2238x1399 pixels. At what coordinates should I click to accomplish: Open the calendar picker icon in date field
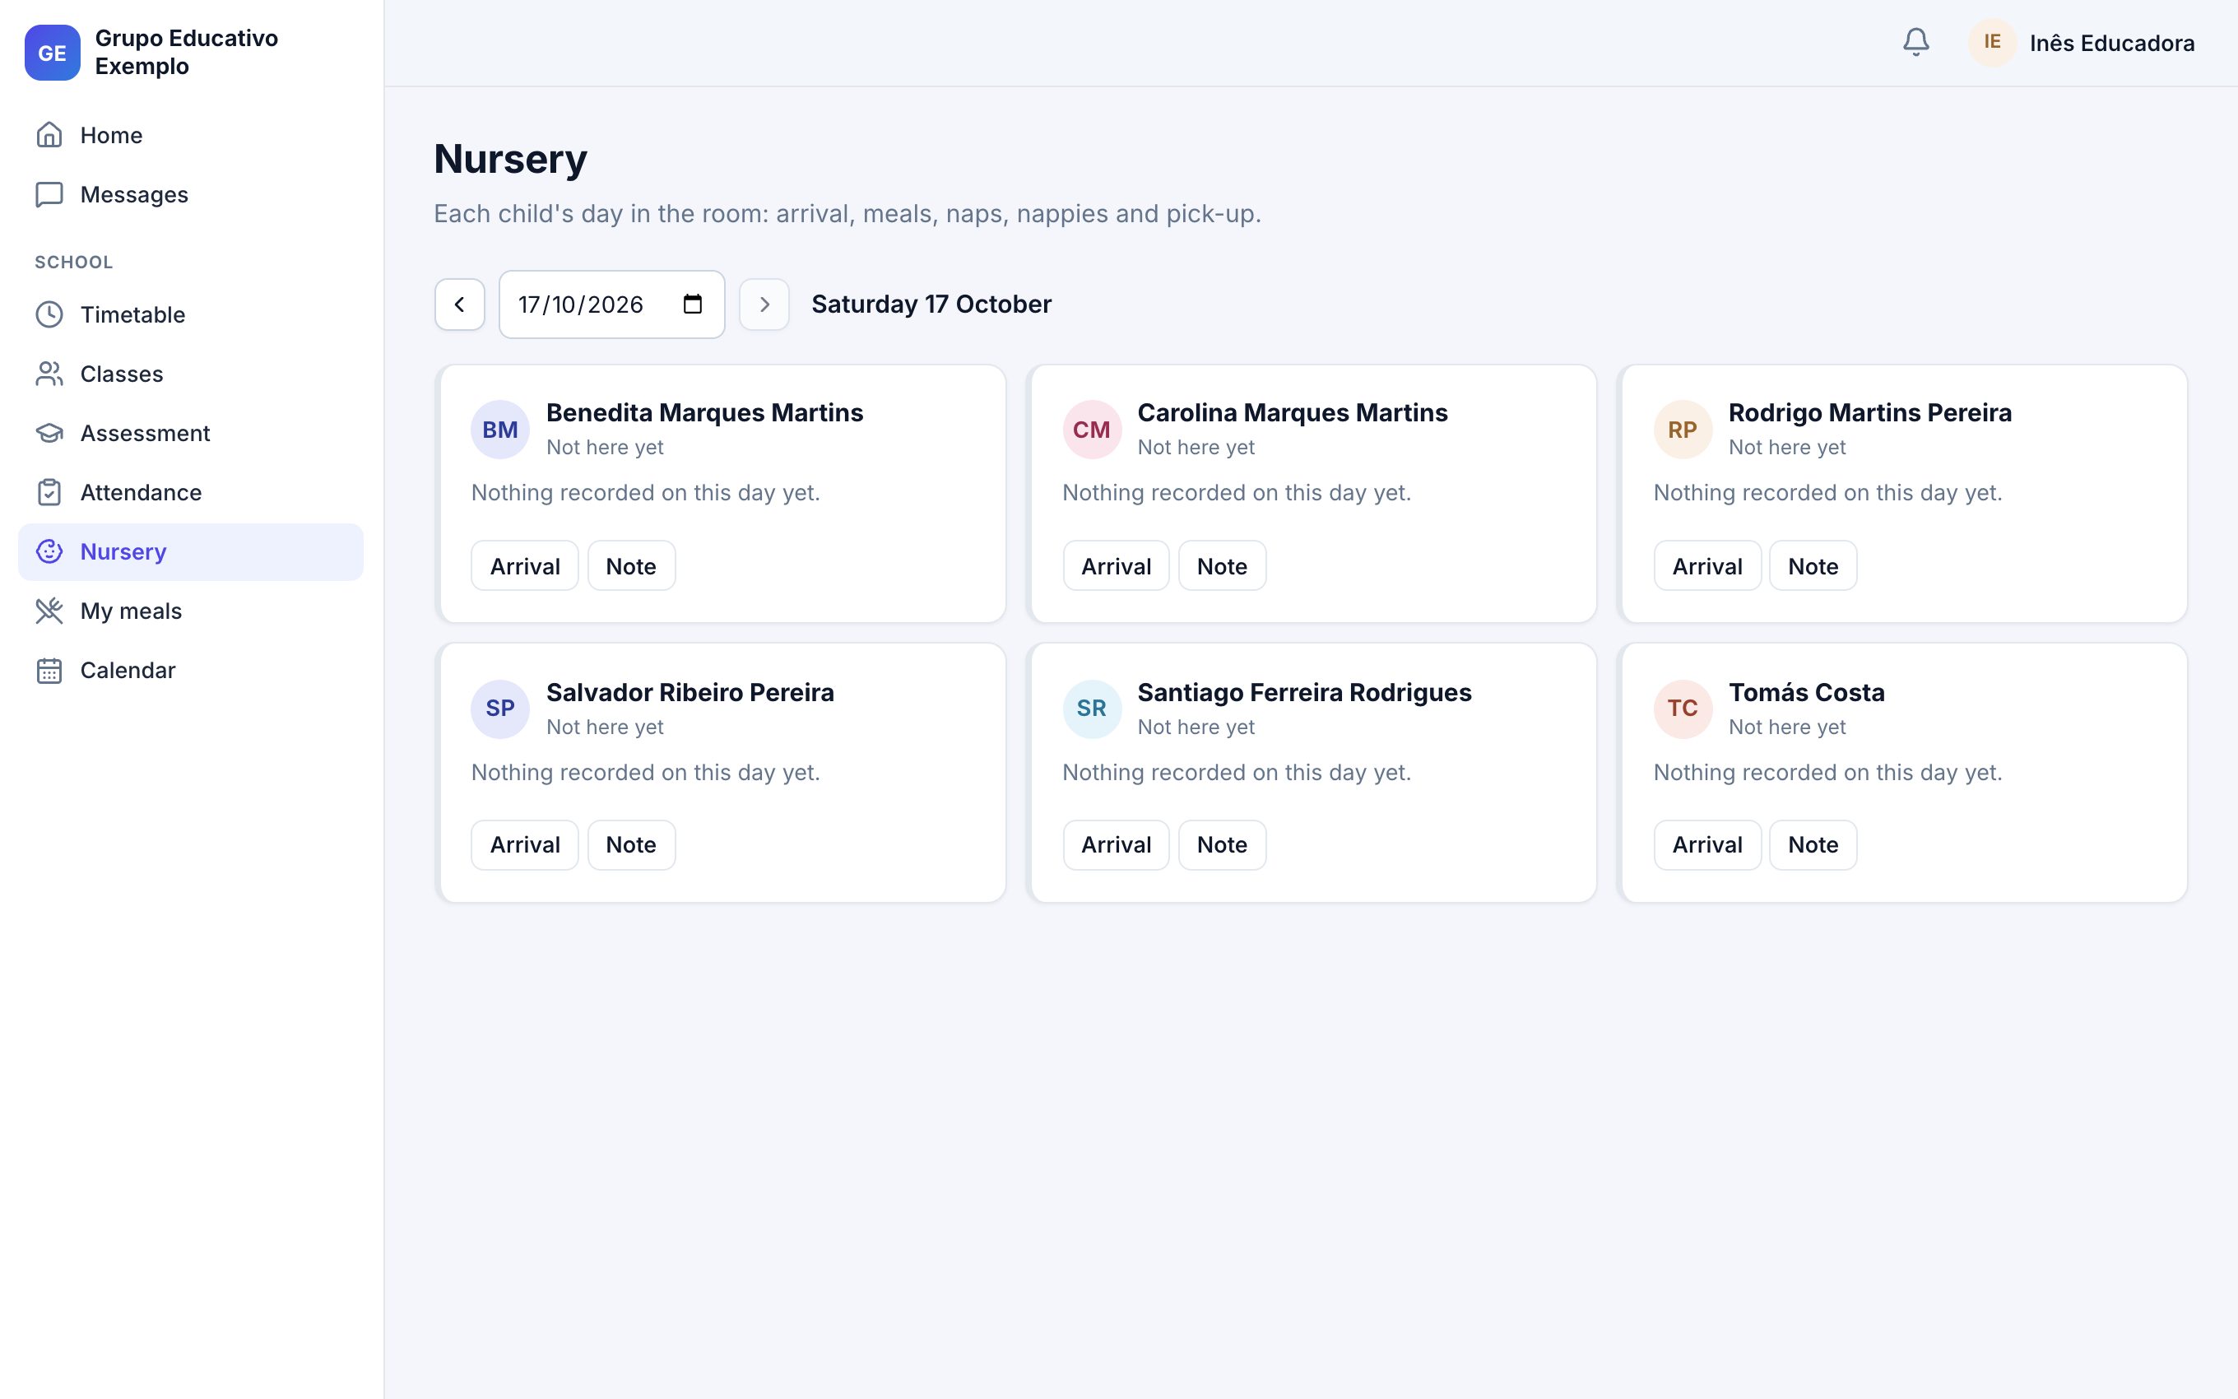pos(693,304)
